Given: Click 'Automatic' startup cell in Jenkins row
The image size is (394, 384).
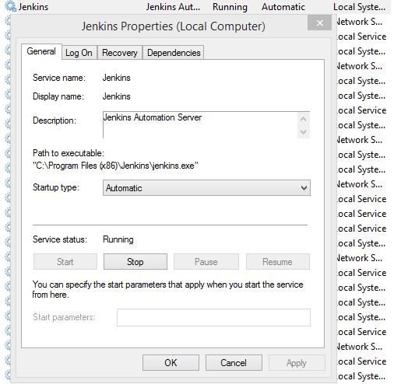Looking at the screenshot, I should tap(283, 7).
